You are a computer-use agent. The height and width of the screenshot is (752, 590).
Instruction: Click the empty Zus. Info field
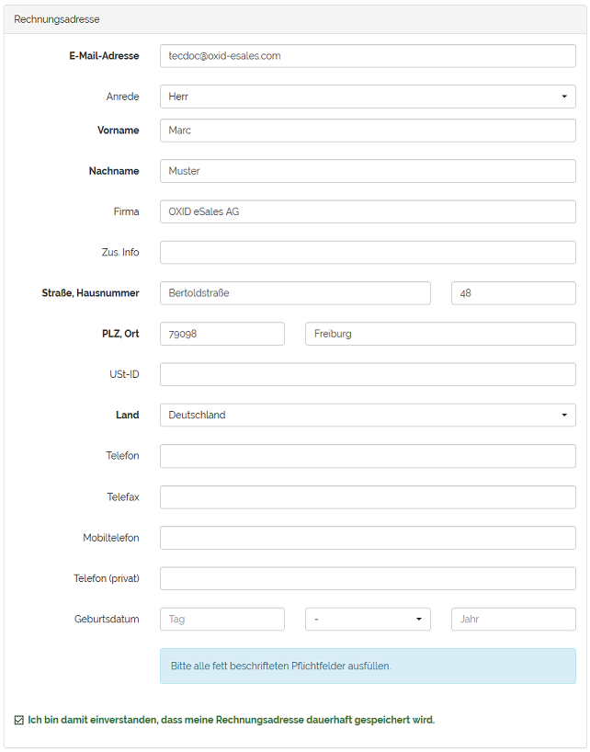click(x=368, y=252)
